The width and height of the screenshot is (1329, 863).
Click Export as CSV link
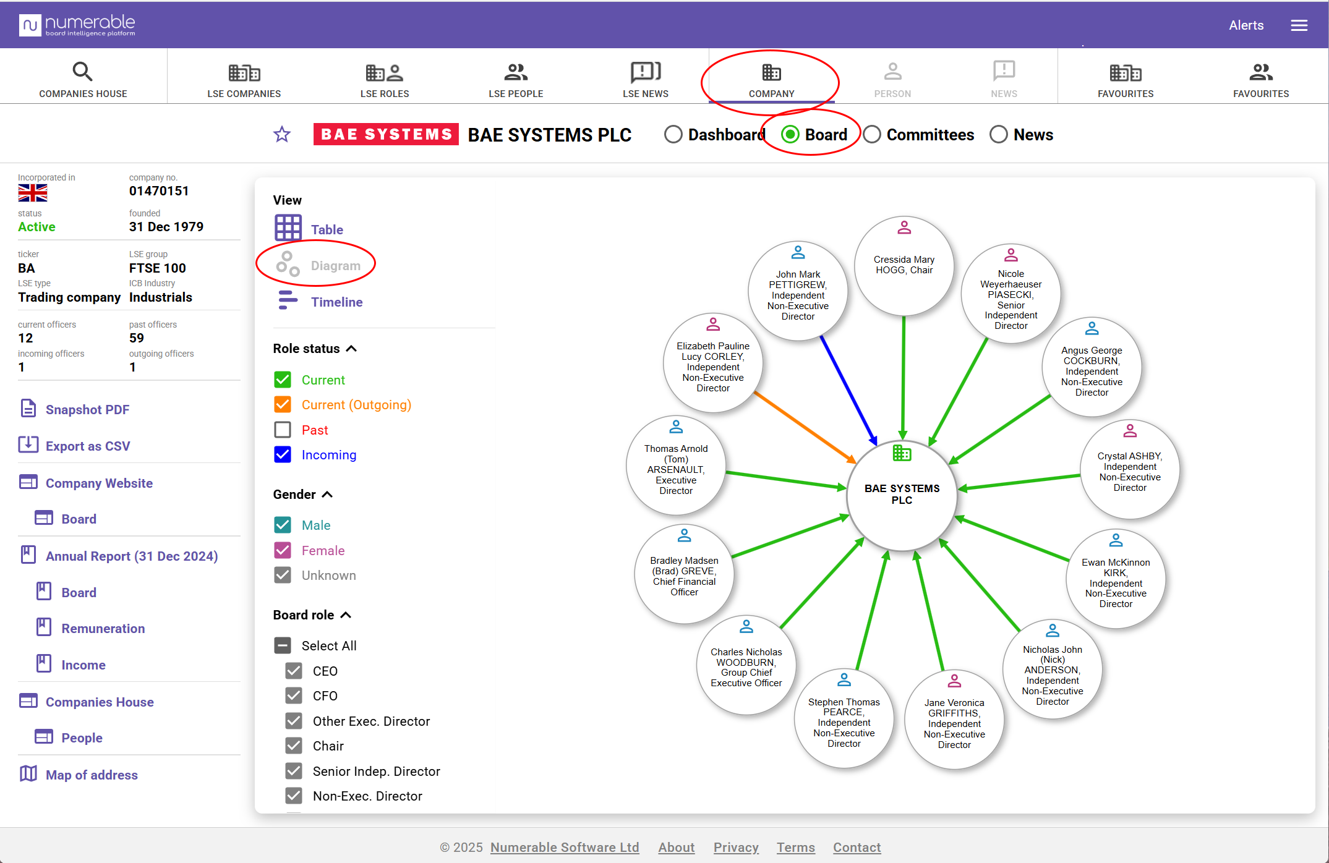point(87,446)
